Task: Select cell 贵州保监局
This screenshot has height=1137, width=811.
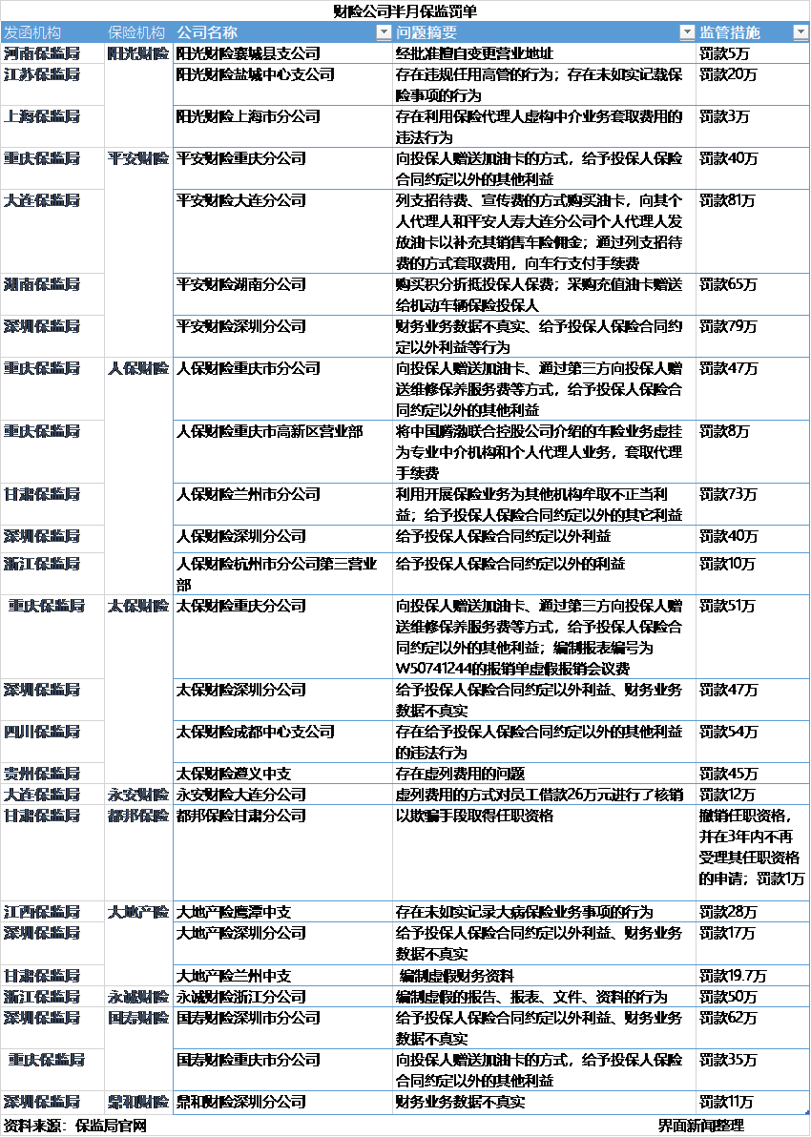Action: click(52, 773)
